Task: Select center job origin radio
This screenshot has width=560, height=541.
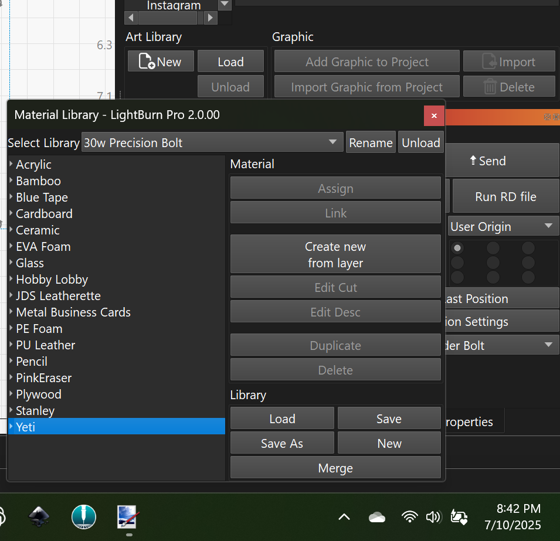Action: pos(493,263)
